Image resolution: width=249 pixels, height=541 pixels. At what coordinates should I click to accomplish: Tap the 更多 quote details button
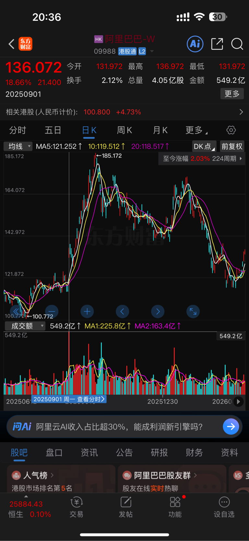coord(232,94)
